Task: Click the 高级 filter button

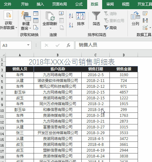Action: (x=110, y=28)
